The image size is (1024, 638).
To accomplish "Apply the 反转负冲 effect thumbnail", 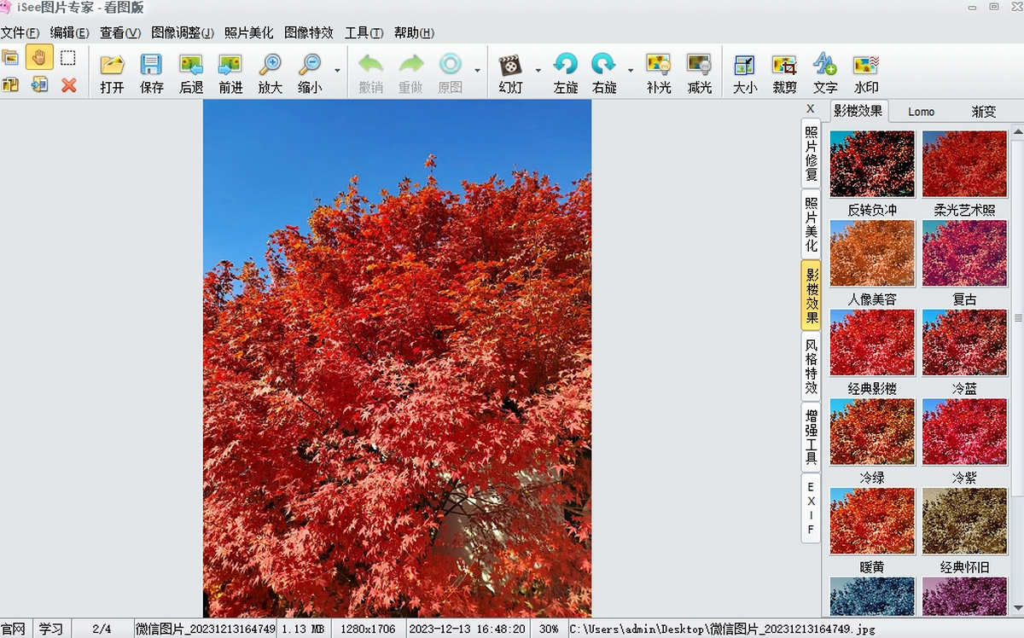I will click(872, 164).
